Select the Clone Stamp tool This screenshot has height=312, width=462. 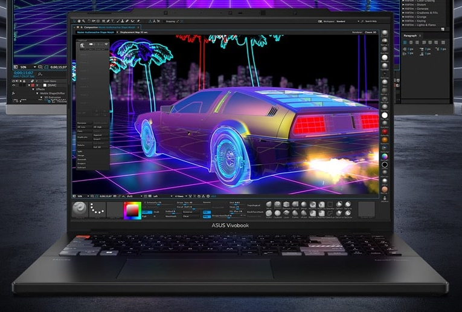point(122,21)
